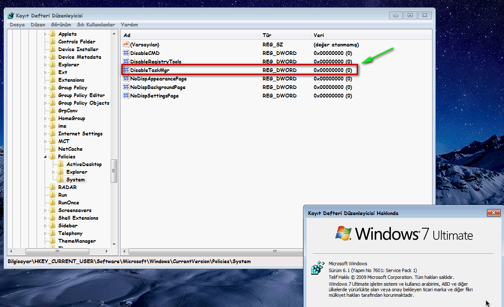The height and width of the screenshot is (307, 504).
Task: Expand the top-level Explorer tree node
Action: (45, 65)
